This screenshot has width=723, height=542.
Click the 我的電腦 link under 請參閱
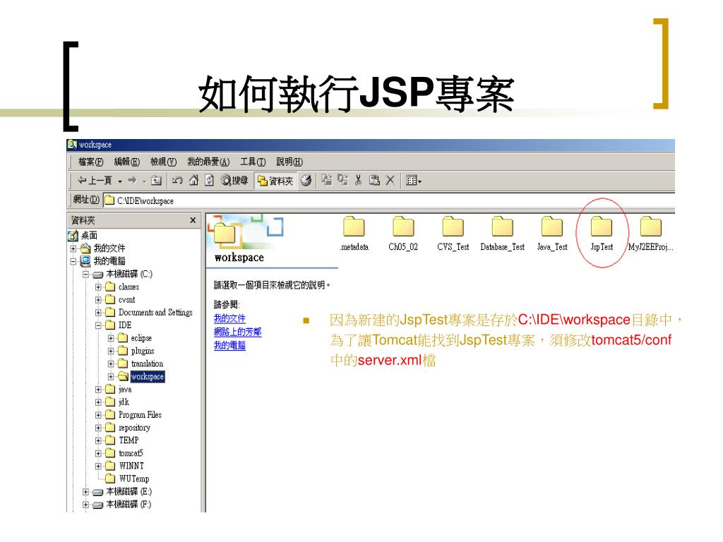click(229, 345)
